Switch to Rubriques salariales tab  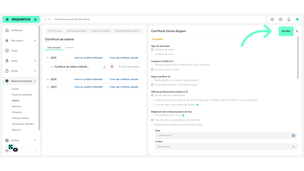coord(76,31)
